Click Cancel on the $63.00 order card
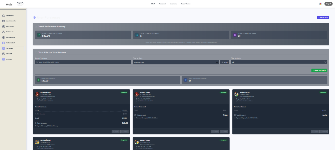Screen dimensions: 335x150 [116, 132]
